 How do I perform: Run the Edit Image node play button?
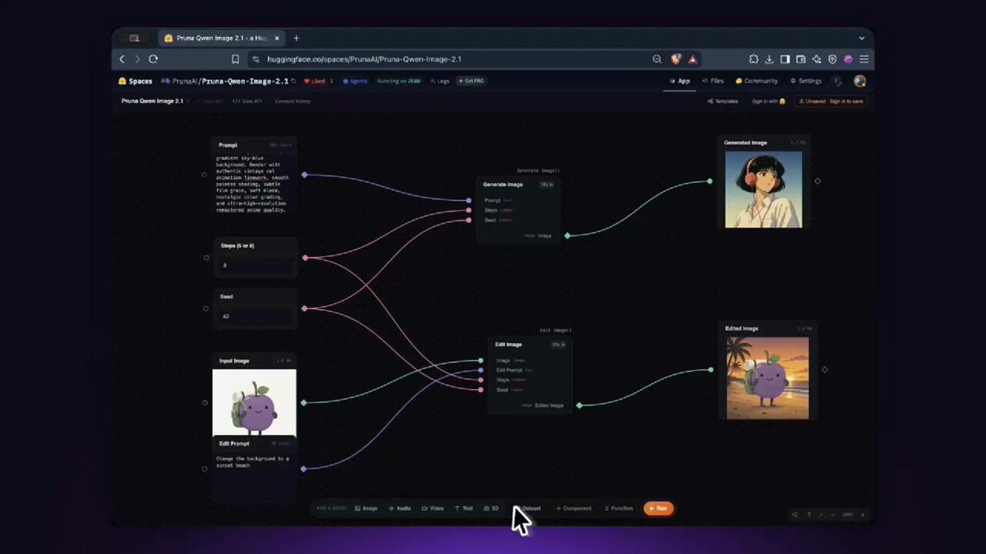click(557, 345)
